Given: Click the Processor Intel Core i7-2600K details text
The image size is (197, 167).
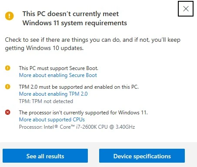Looking at the screenshot, I should pyautogui.click(x=77, y=127).
